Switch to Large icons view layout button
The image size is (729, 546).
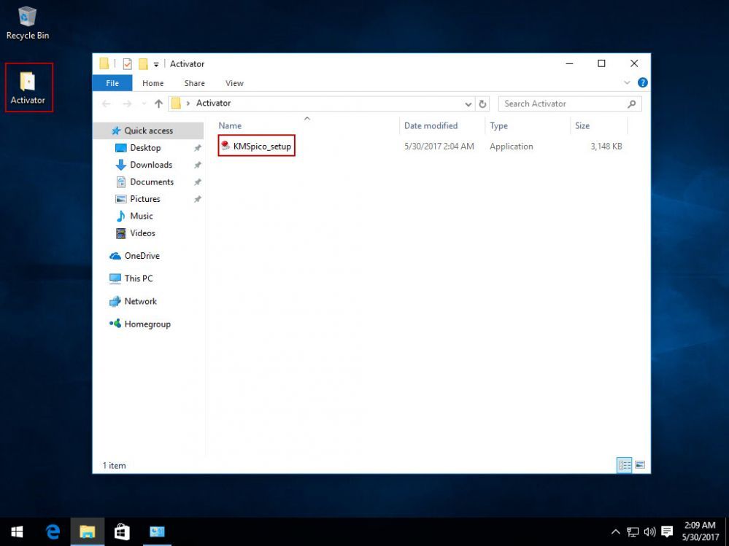640,465
